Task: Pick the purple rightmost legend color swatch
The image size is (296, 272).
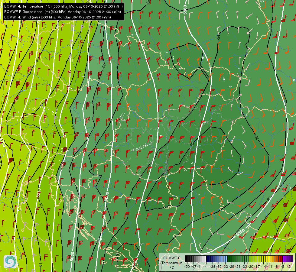Action: point(292,259)
